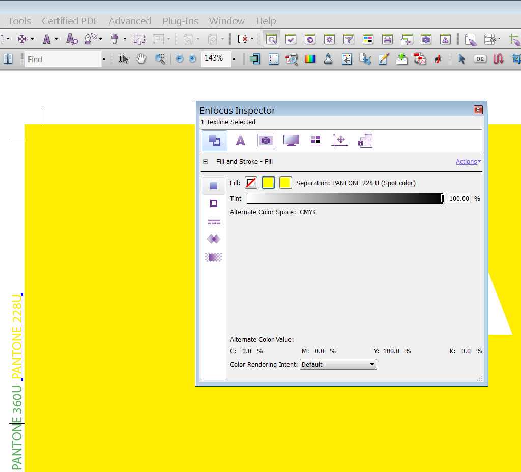Click the ink bottle icon
The width and height of the screenshot is (521, 472).
pyautogui.click(x=328, y=59)
